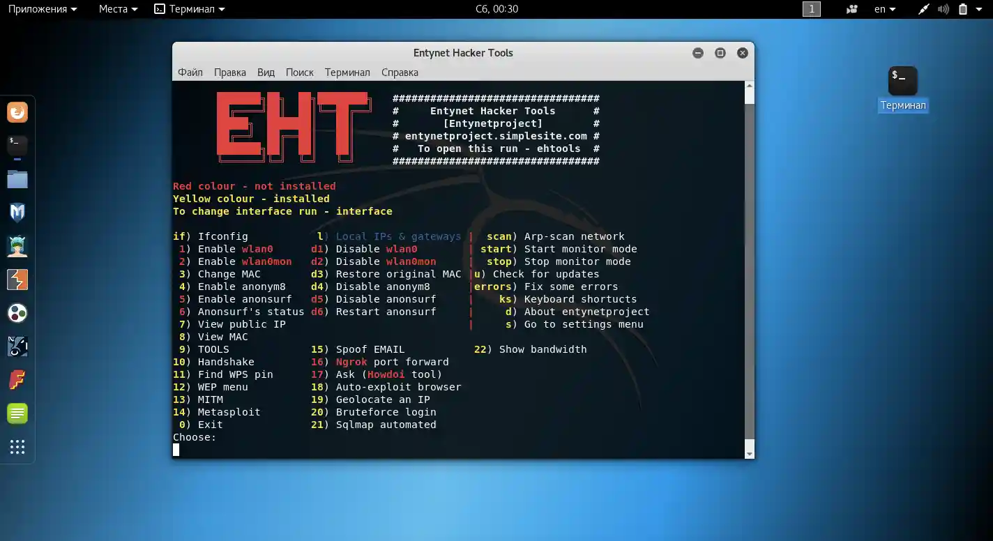Open Armitage from the dock
Screen dimensions: 993x541
click(17, 246)
